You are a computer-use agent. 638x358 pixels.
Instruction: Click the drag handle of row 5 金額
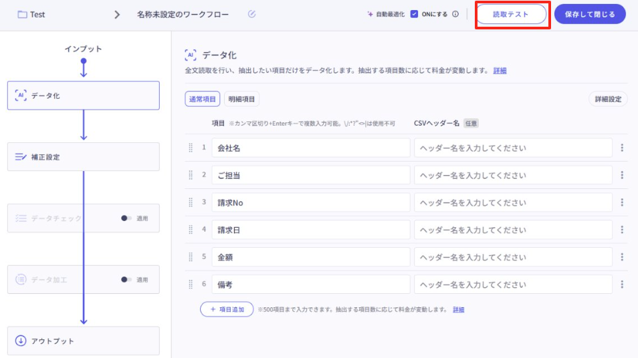[x=191, y=257]
